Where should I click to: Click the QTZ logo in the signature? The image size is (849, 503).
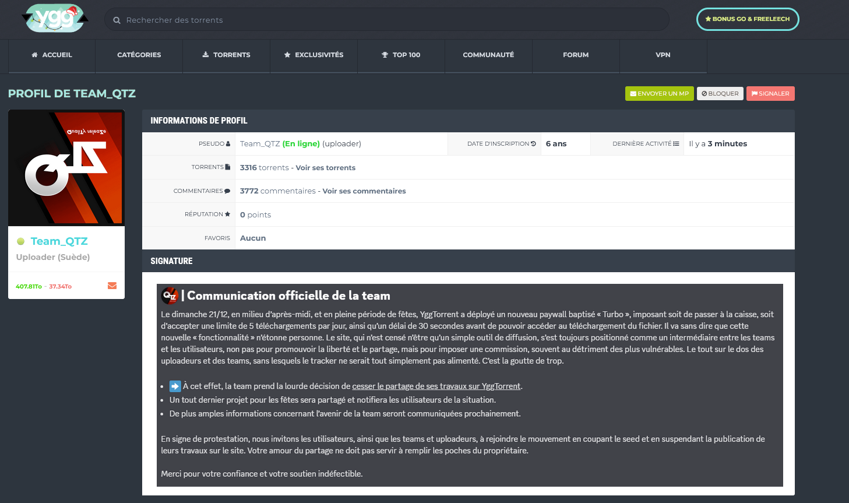(x=170, y=296)
